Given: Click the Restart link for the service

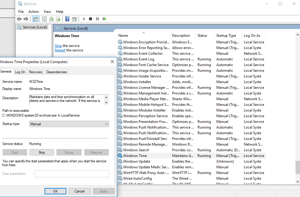Looking at the screenshot, I should point(60,50).
